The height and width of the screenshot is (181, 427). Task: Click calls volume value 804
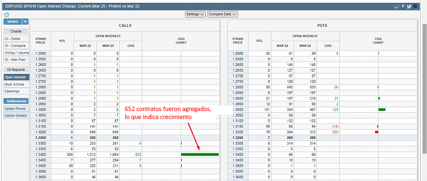(70, 154)
